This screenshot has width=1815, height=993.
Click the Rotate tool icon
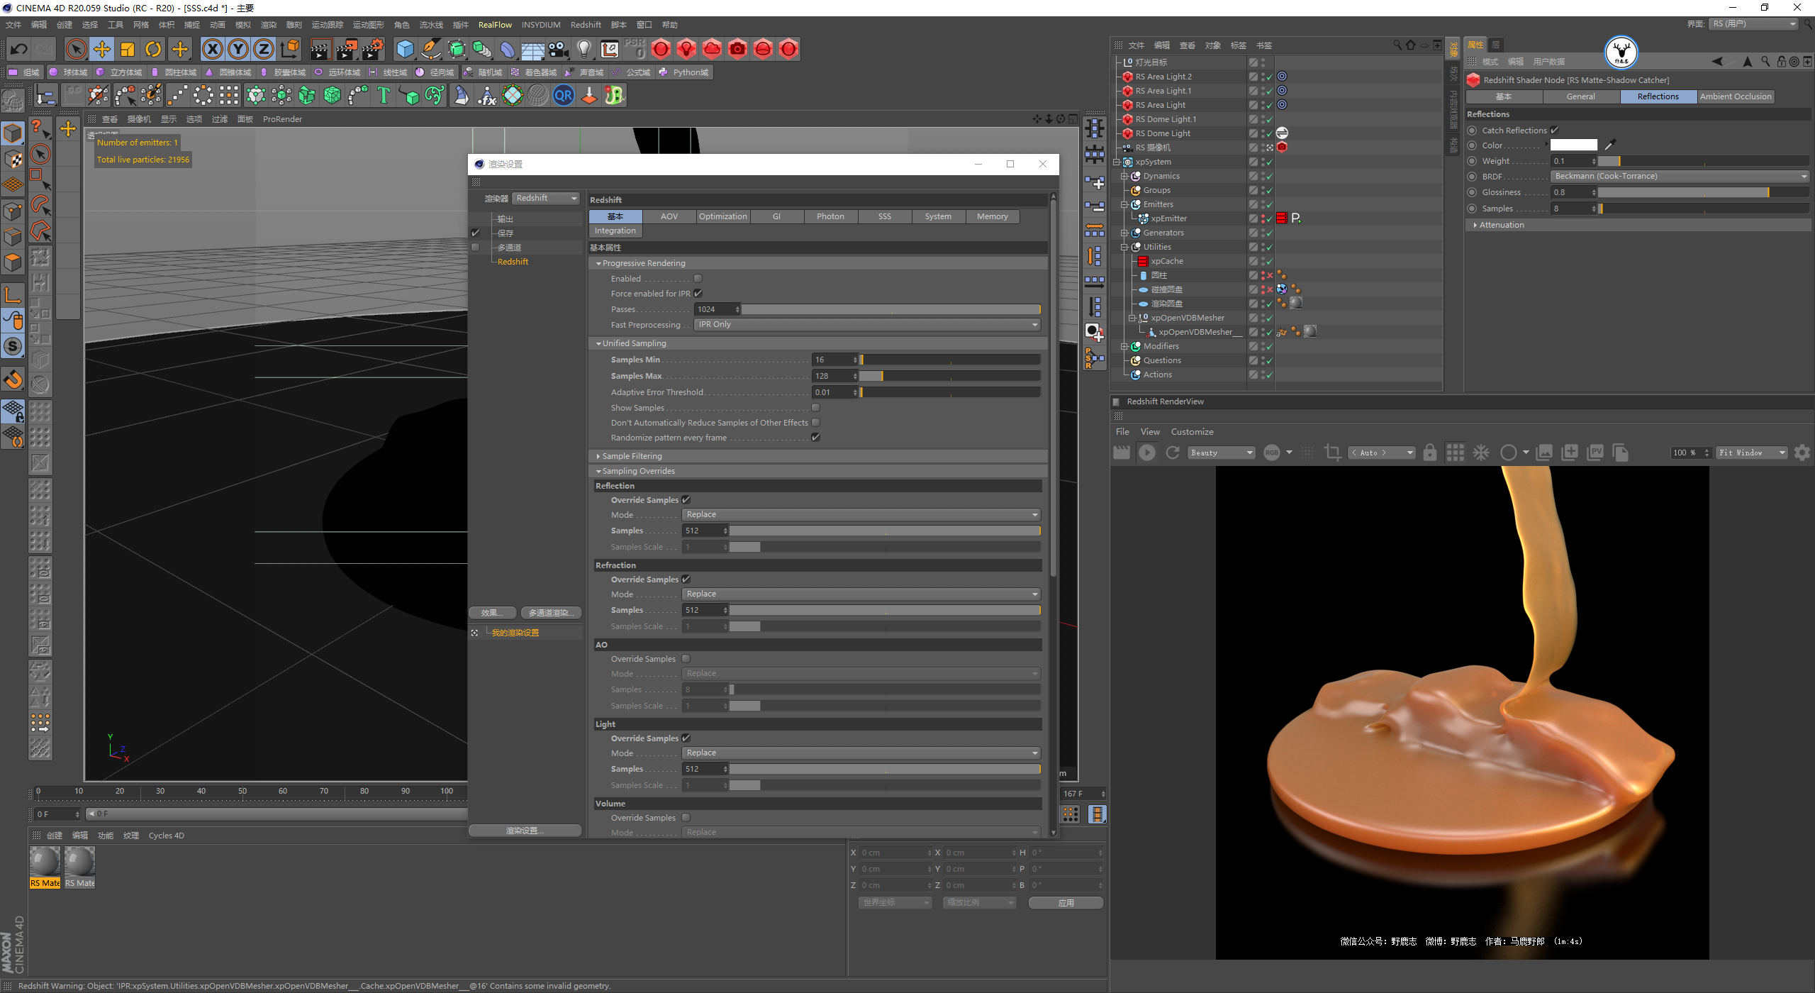click(x=153, y=49)
